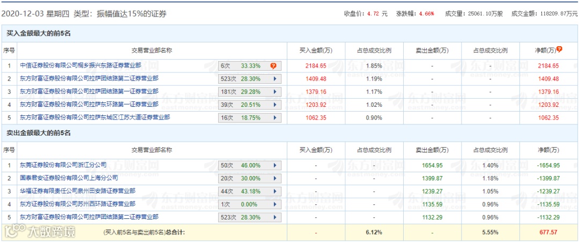Click the 50次 46.00% stats box
The width and height of the screenshot is (579, 242).
pyautogui.click(x=250, y=165)
